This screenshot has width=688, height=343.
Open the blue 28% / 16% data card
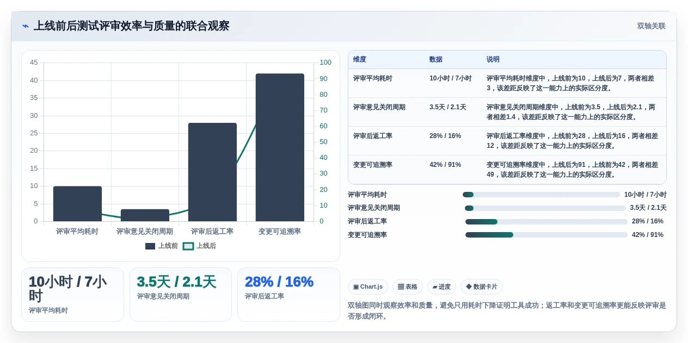click(x=288, y=295)
